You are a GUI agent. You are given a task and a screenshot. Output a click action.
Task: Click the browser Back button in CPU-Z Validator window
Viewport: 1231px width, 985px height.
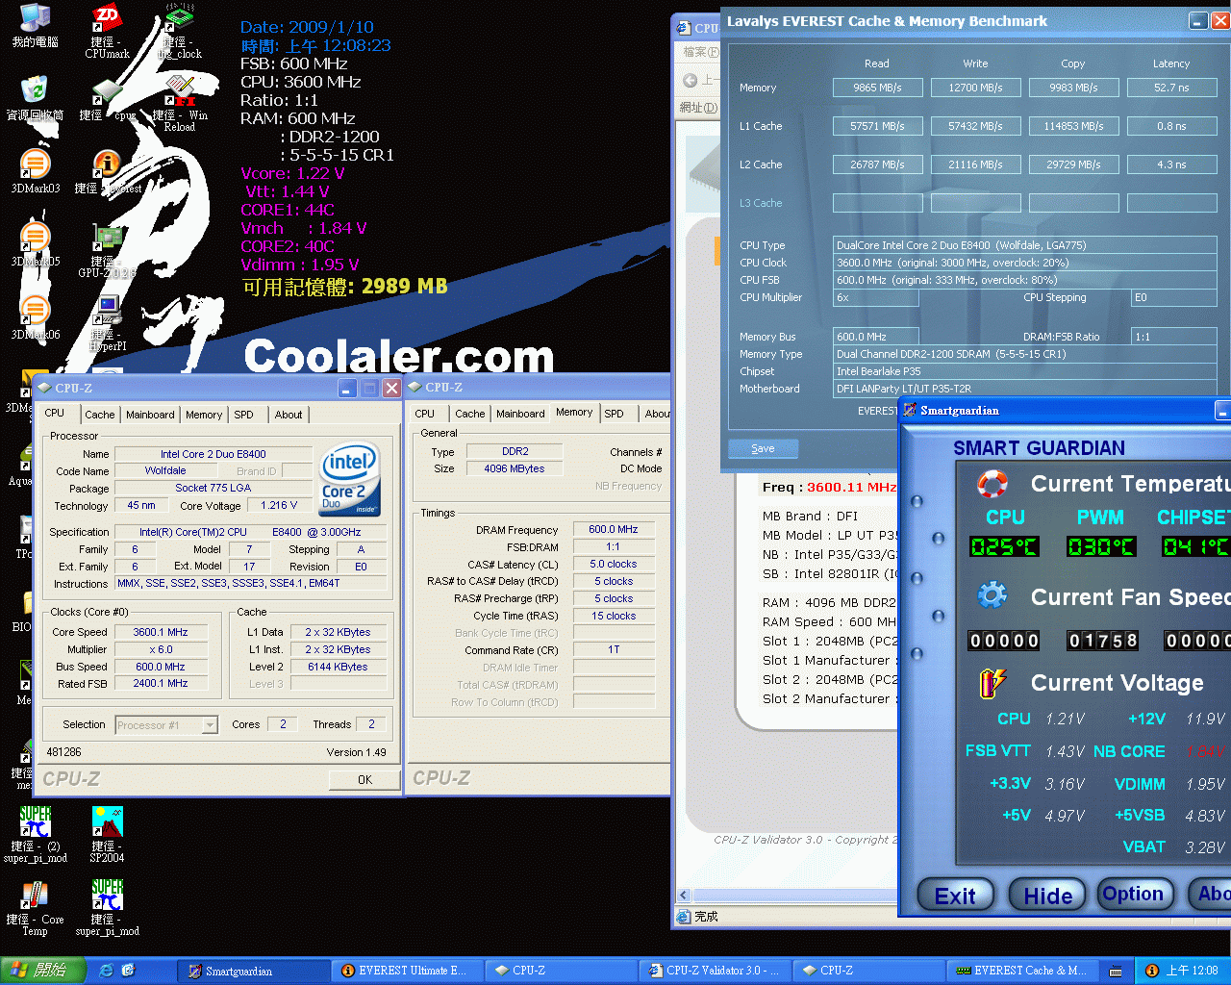click(x=691, y=81)
